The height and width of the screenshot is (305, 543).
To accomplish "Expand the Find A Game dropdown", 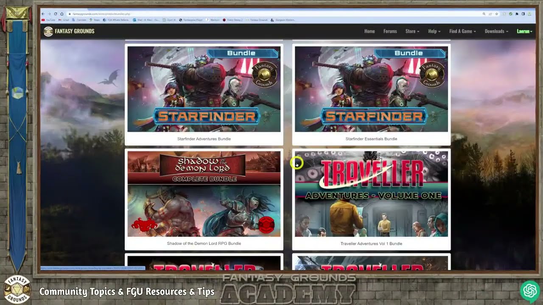I will 462,31.
